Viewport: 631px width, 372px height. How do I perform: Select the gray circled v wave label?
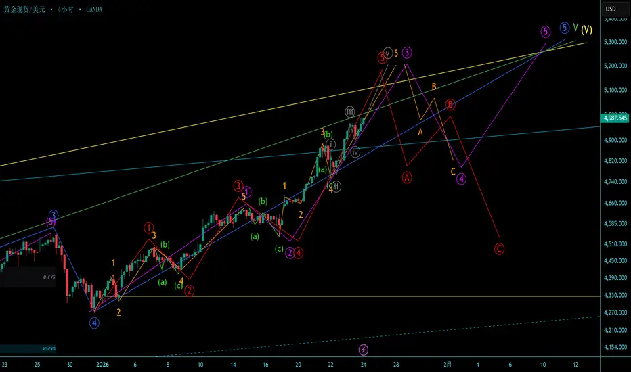388,53
